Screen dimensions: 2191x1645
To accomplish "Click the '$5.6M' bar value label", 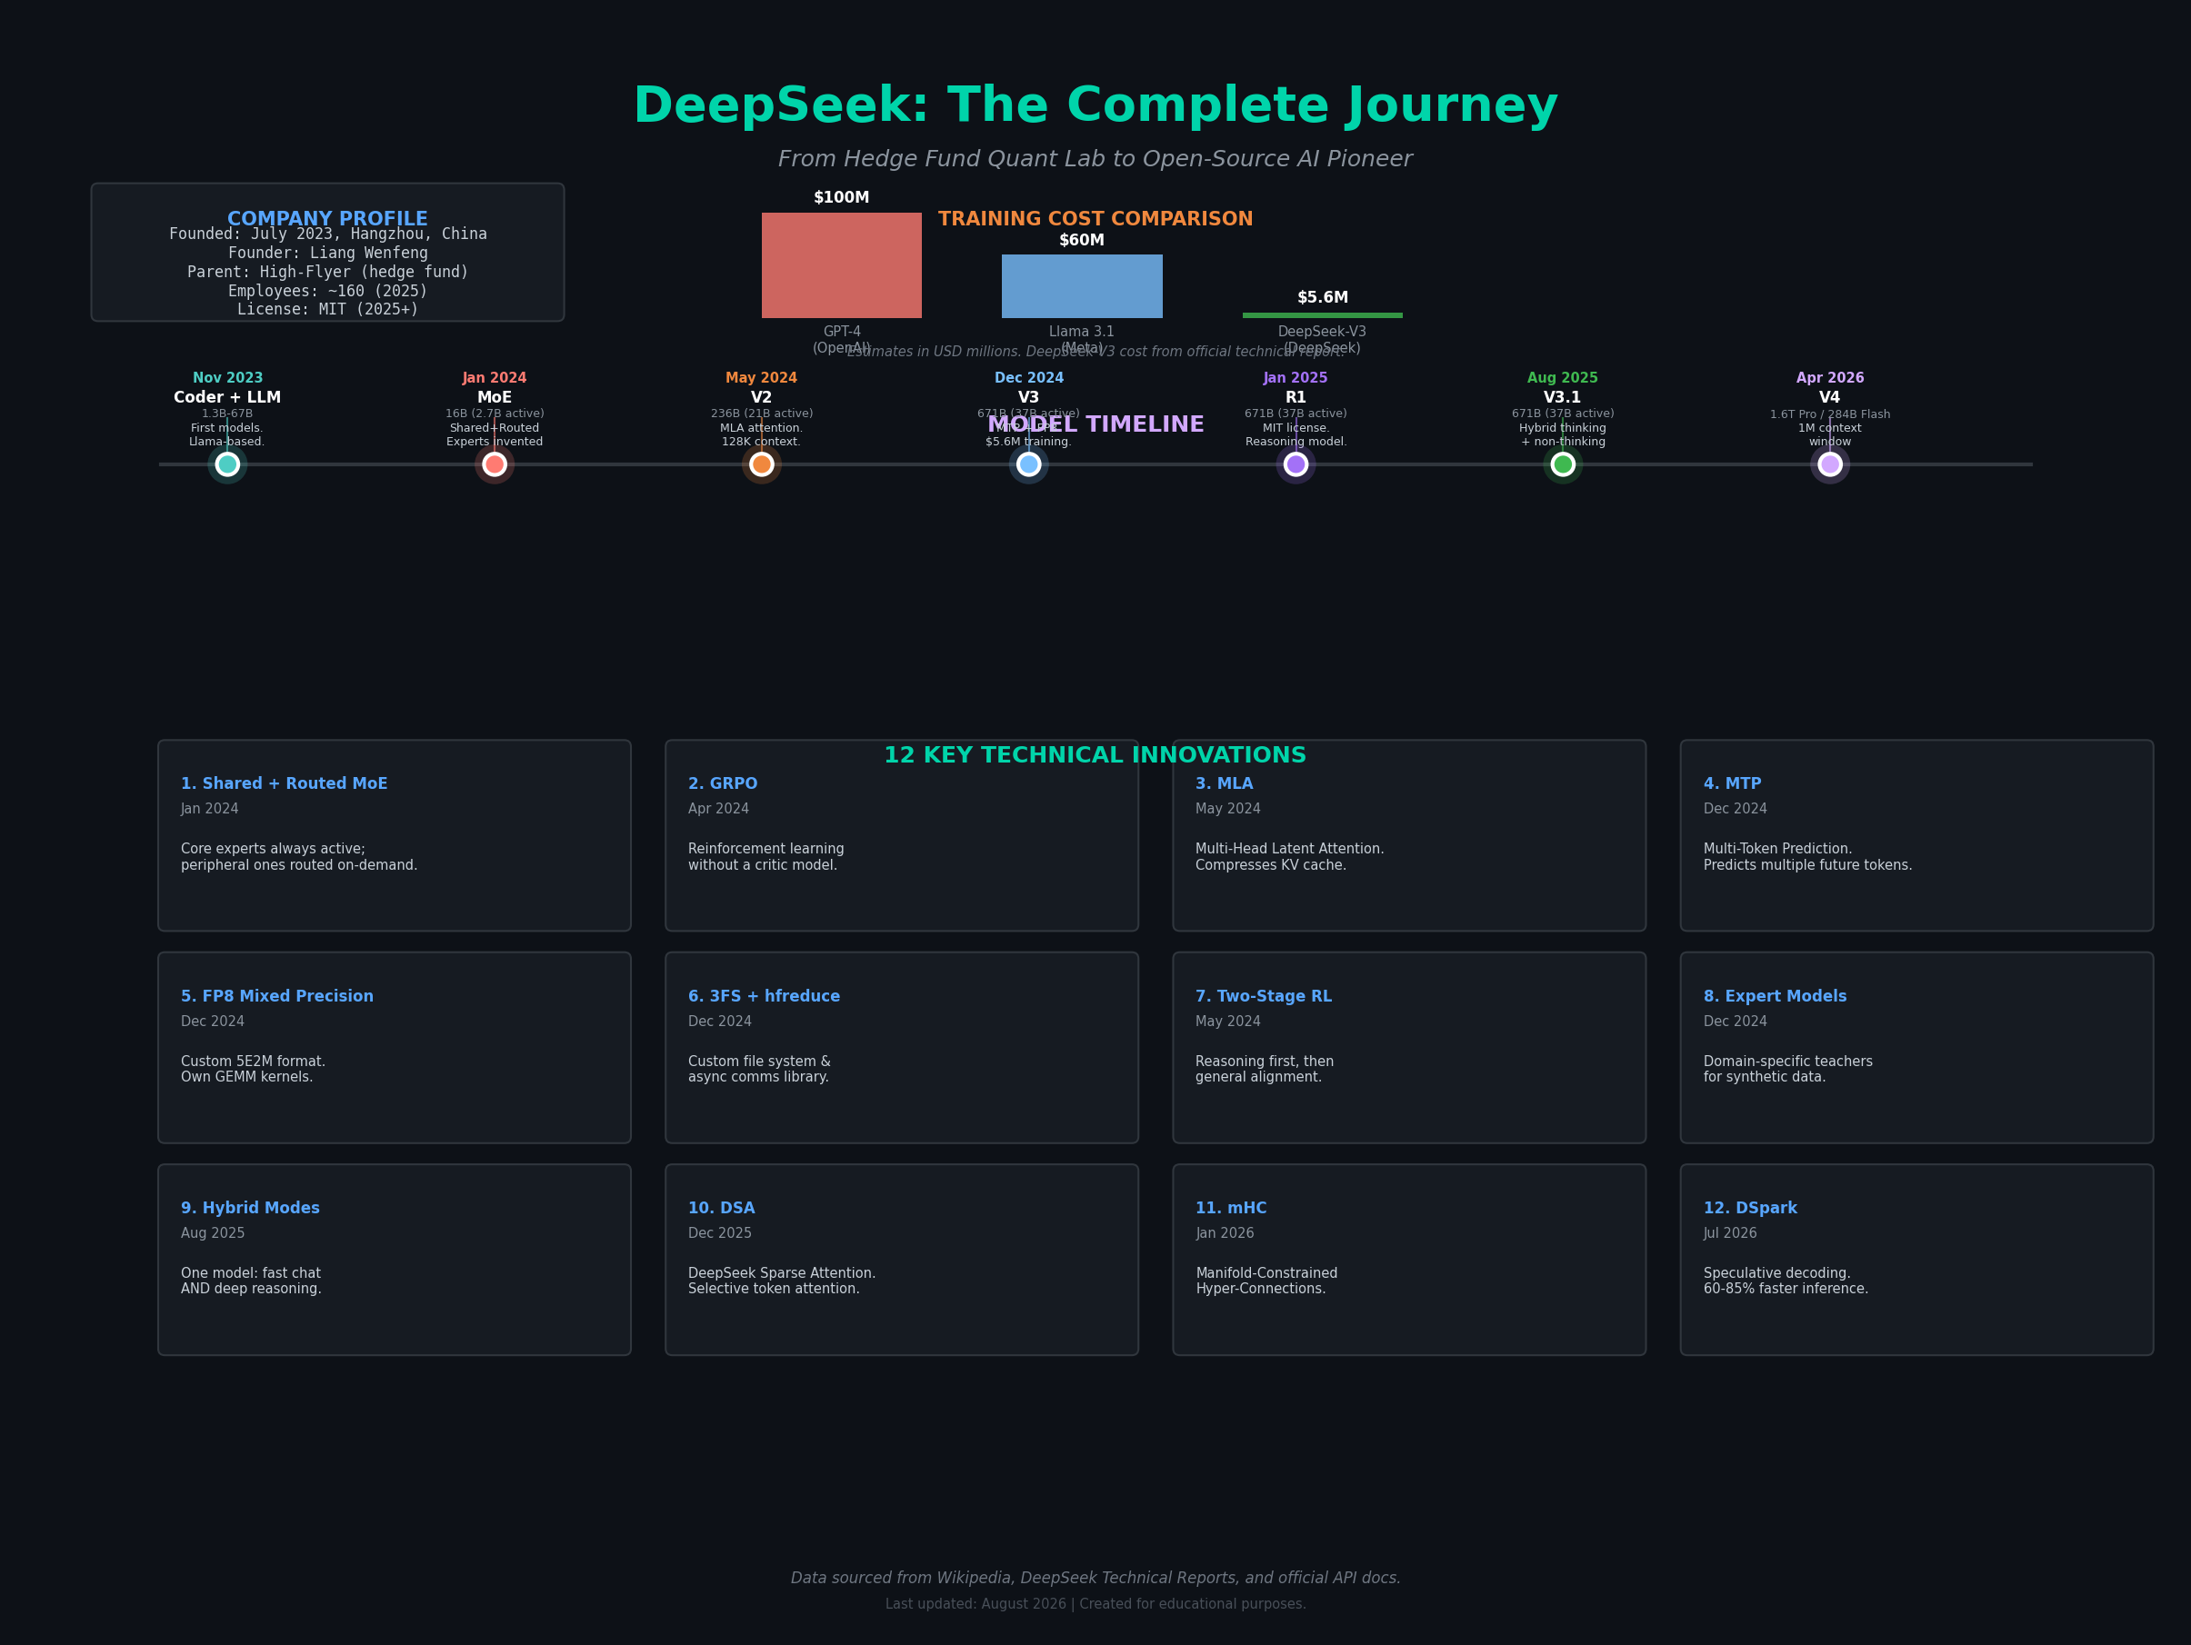I will click(x=1322, y=298).
